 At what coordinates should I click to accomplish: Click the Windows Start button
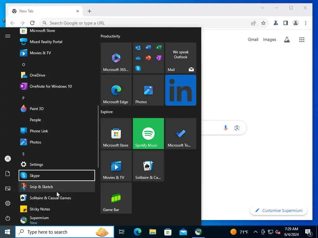pos(7,232)
